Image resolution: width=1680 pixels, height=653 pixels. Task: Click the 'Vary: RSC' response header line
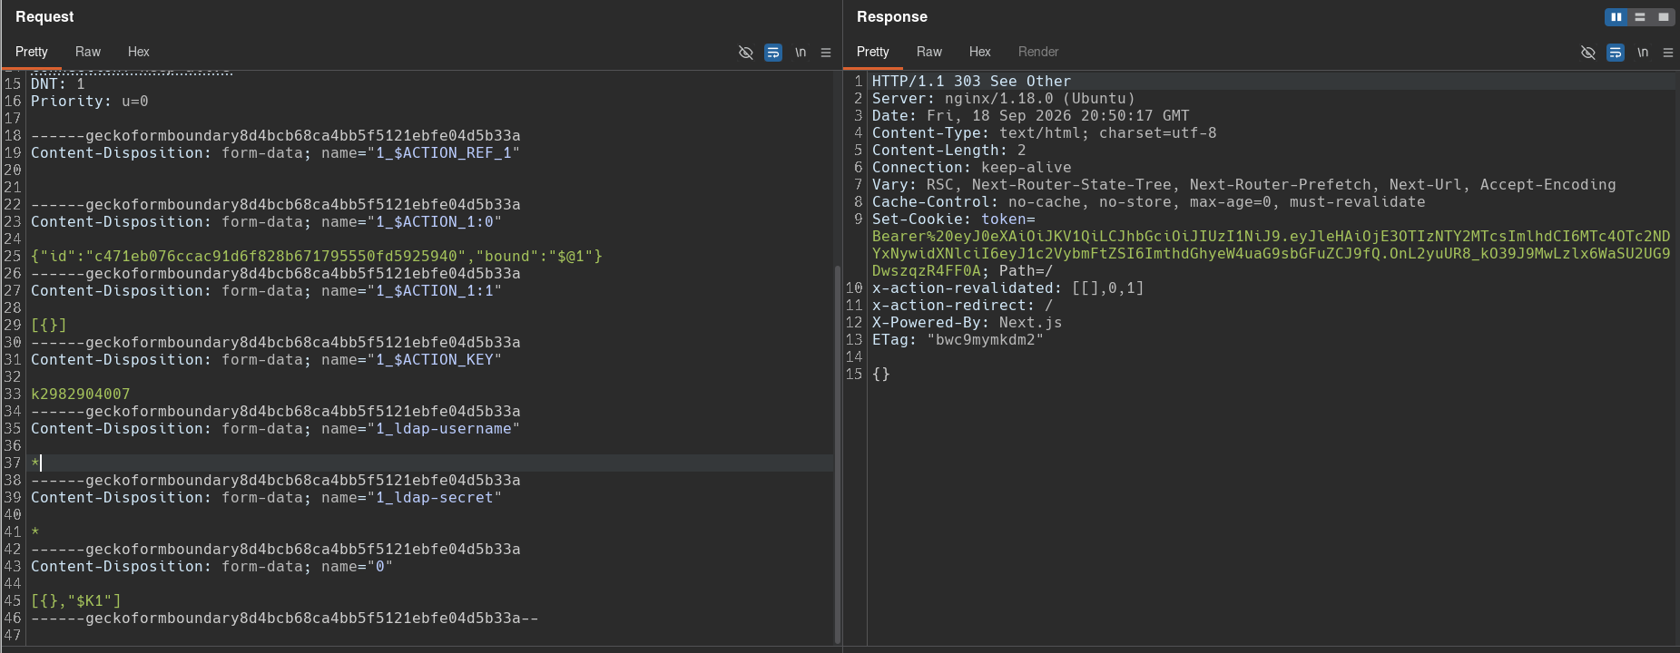[x=1243, y=185]
